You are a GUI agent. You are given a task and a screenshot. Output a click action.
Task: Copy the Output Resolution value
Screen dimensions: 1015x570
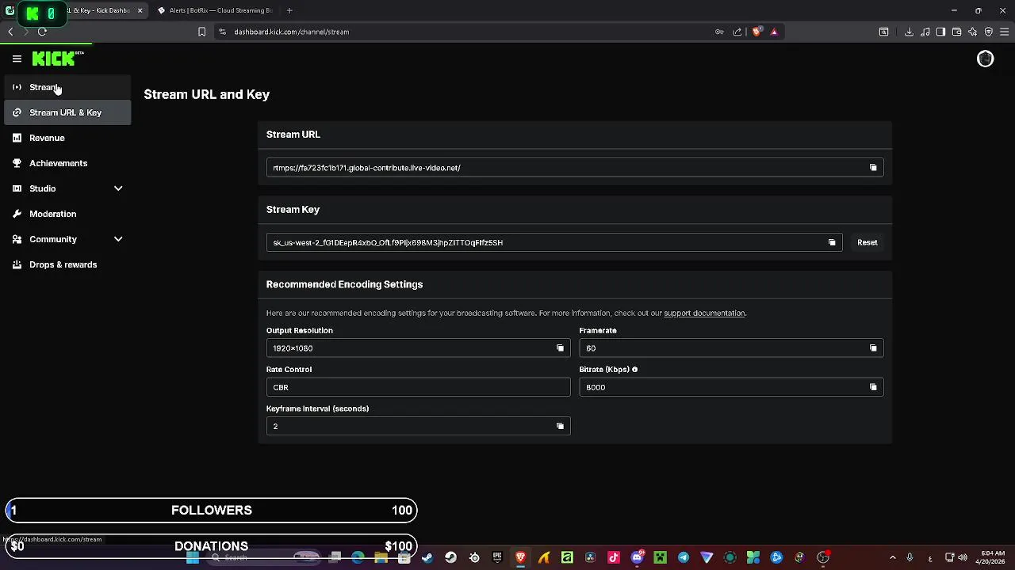pos(560,348)
